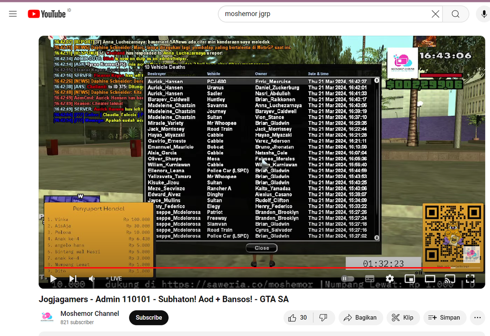Select the Savanna row owned by Anna_Luchezarnaya
This screenshot has width=490, height=336.
point(259,105)
